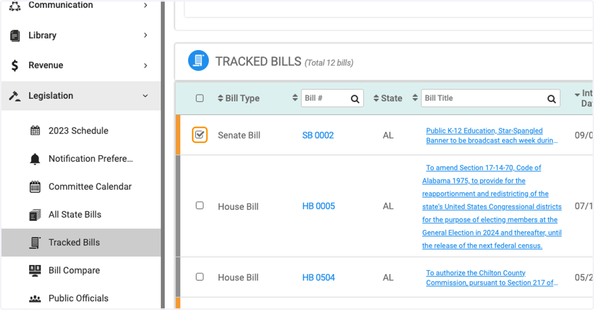Viewport: 594px width, 310px height.
Task: Click AL state cell in HB 0504 row
Action: coord(388,278)
